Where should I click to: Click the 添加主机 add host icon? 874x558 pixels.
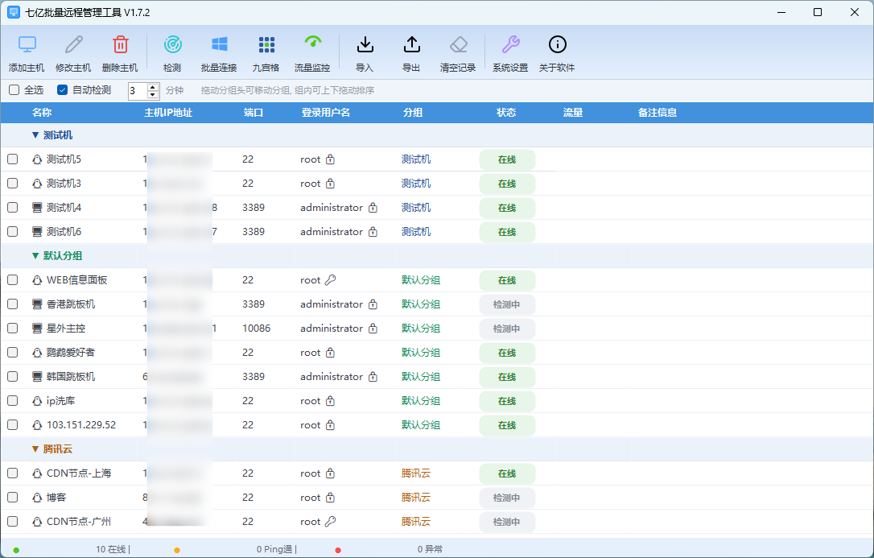click(27, 44)
